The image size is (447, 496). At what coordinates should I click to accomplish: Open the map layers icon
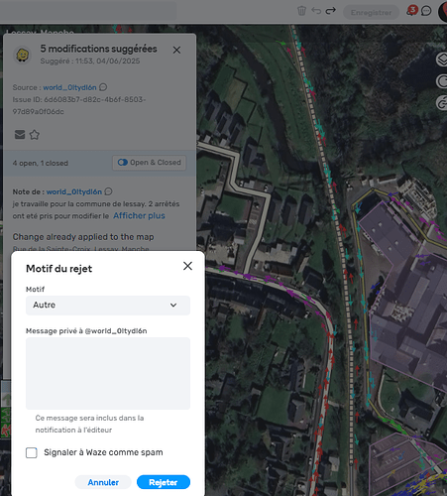(442, 60)
